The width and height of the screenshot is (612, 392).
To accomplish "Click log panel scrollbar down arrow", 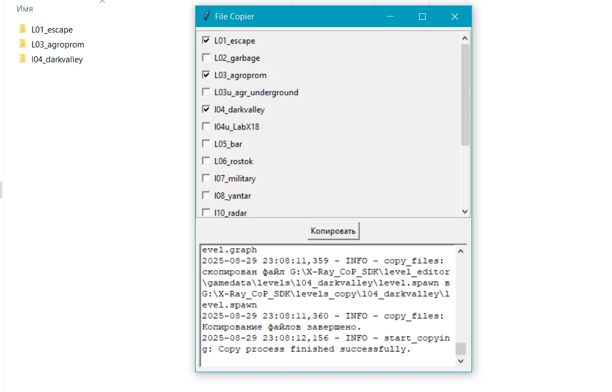I will click(460, 361).
